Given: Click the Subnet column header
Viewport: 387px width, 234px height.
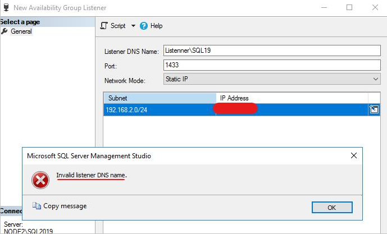Looking at the screenshot, I should point(160,98).
